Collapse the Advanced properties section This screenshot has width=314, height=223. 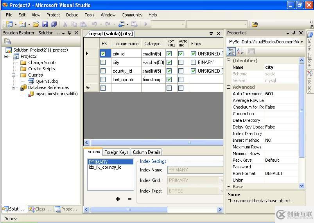(x=229, y=87)
